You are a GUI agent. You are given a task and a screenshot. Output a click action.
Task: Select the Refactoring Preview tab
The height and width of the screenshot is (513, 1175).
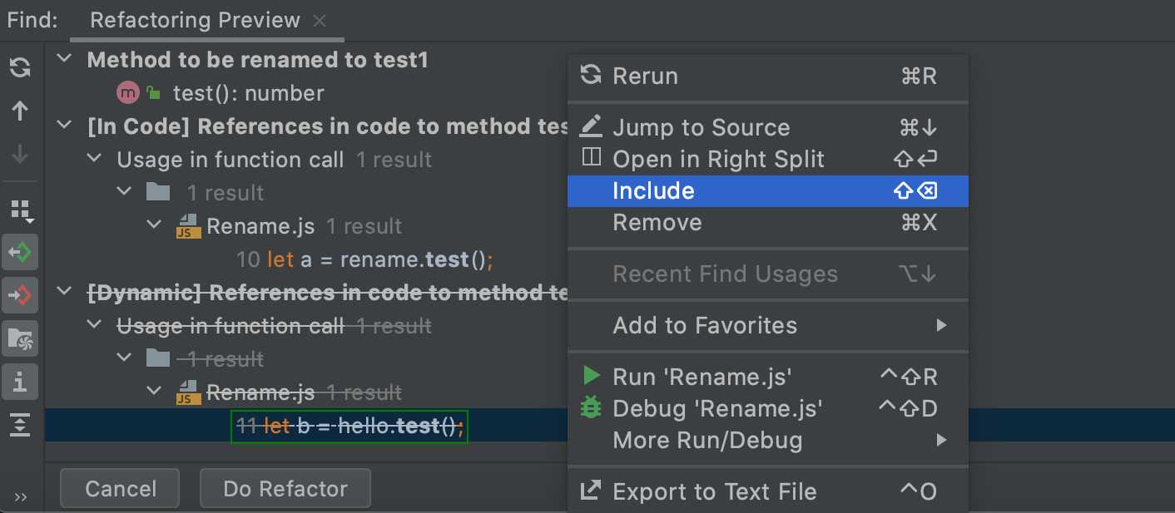(195, 20)
